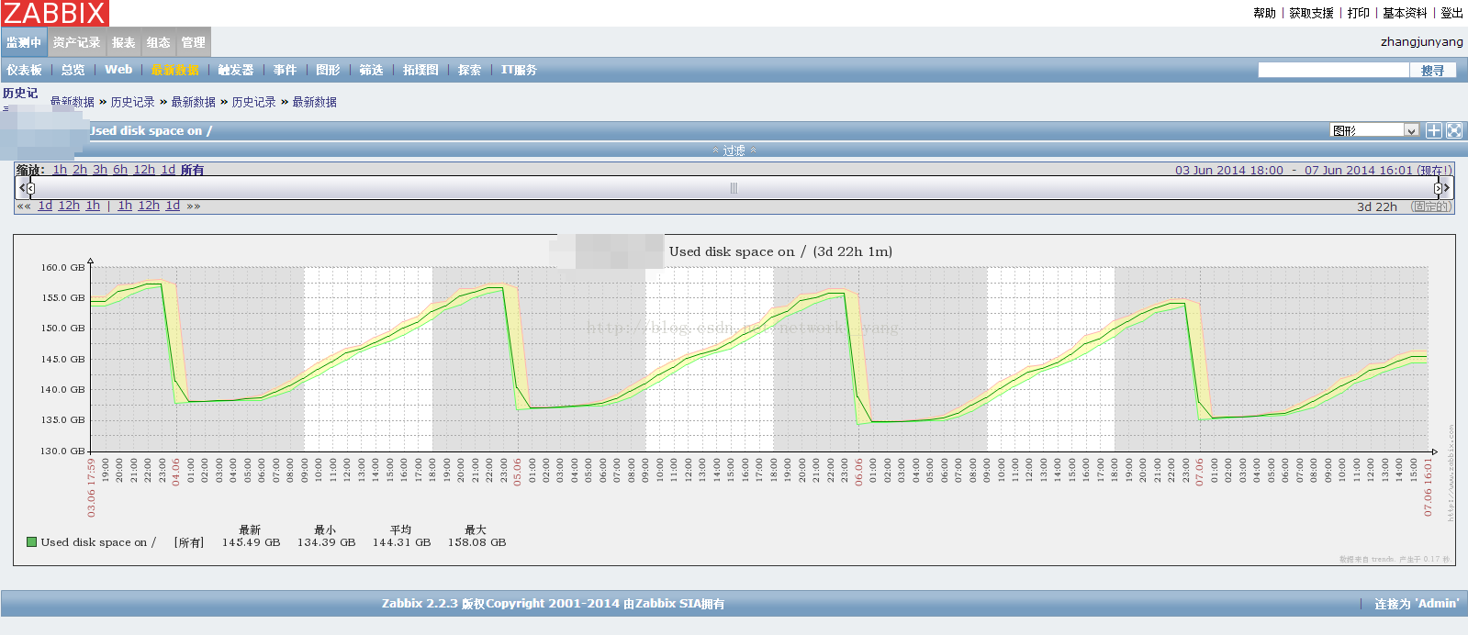Set zoom to 2h
This screenshot has width=1468, height=635.
click(80, 170)
